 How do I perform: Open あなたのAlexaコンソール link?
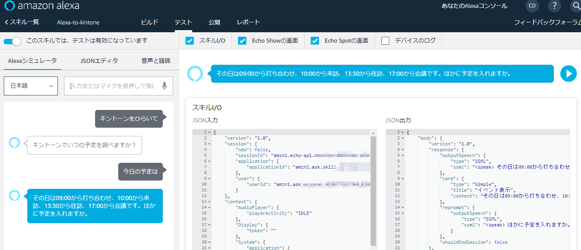pos(474,6)
